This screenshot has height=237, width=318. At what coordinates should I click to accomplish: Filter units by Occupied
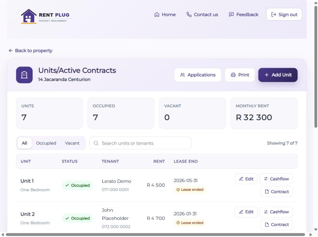[x=46, y=143]
